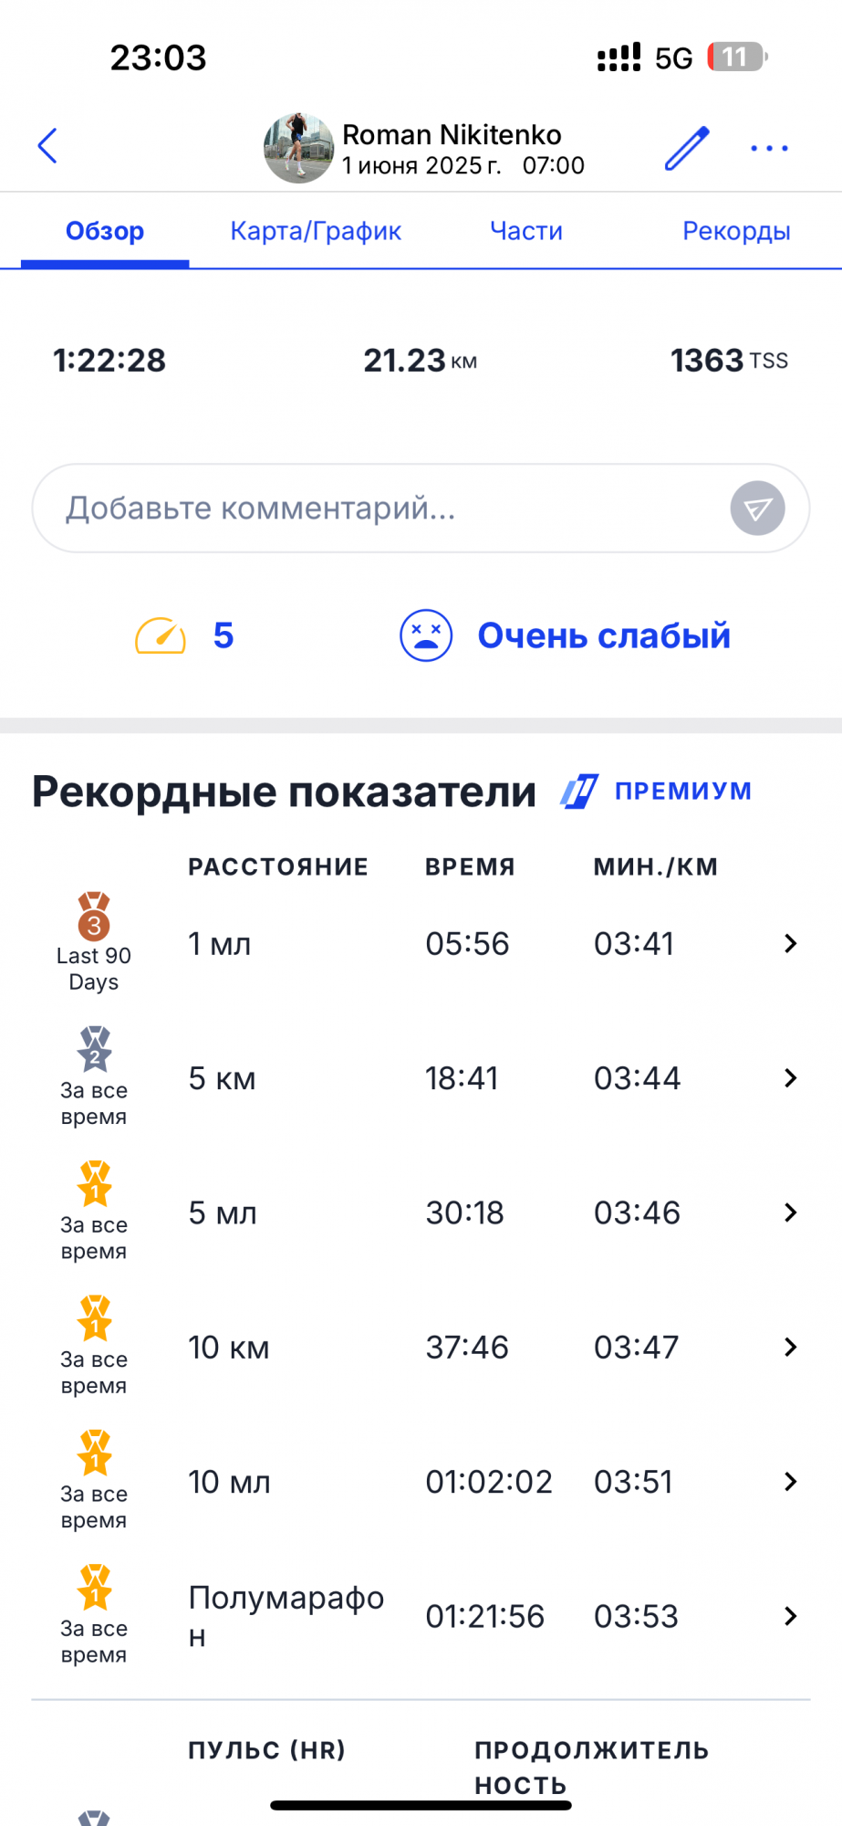The image size is (842, 1826).
Task: Tap the back arrow icon
Action: point(47,146)
